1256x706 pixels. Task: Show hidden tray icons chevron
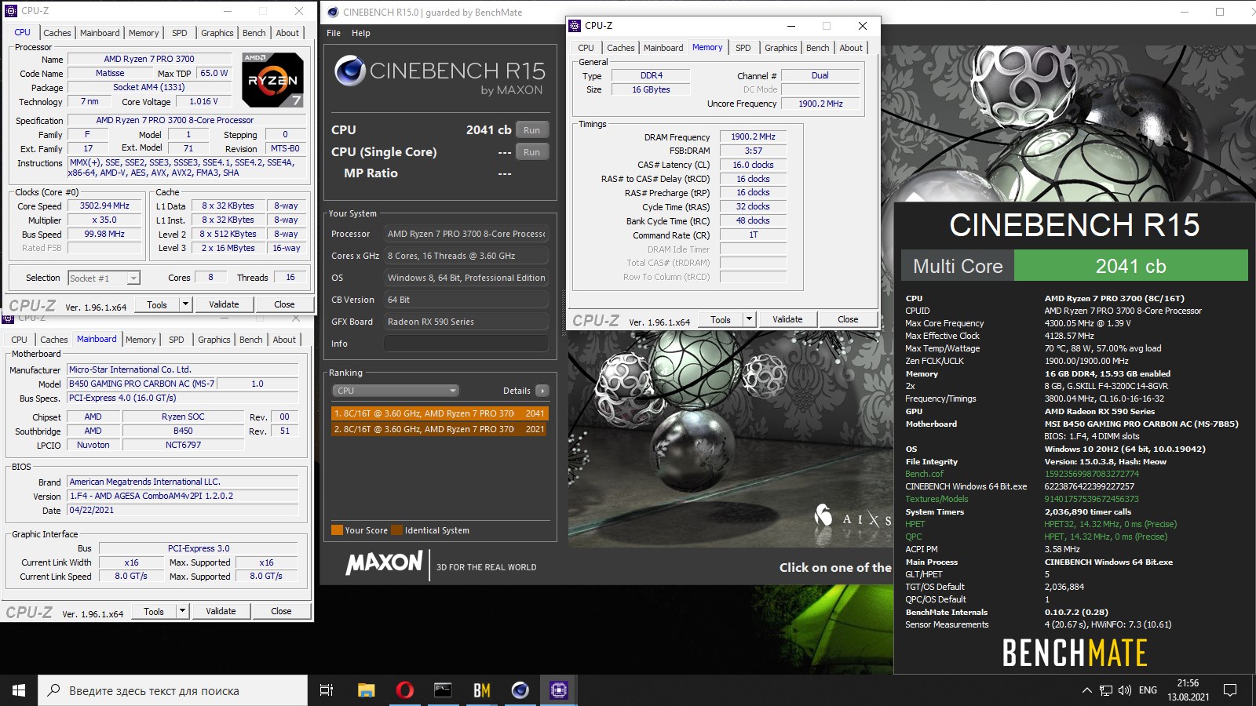point(1086,690)
